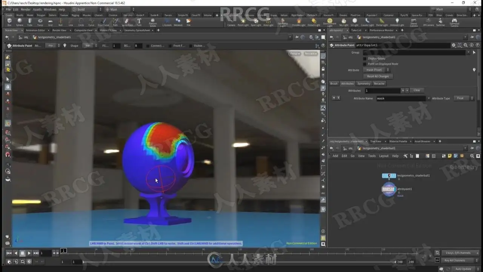Select the Font shelf tool

[139, 22]
